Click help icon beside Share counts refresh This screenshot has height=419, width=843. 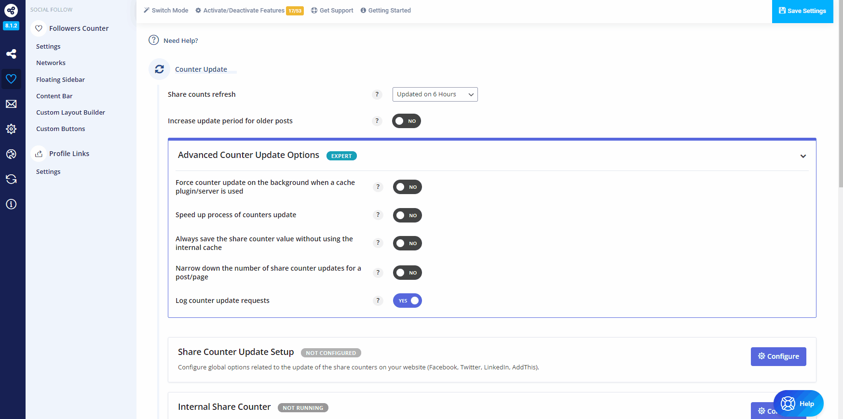377,94
